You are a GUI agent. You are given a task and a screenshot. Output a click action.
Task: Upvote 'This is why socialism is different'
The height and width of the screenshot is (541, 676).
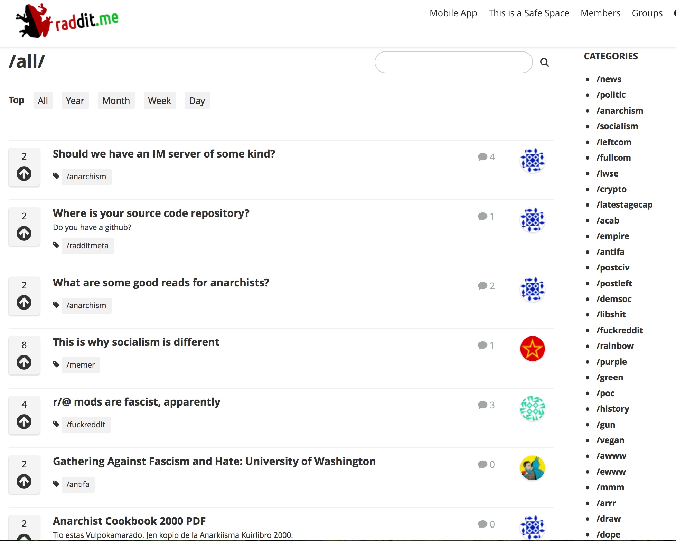[24, 362]
